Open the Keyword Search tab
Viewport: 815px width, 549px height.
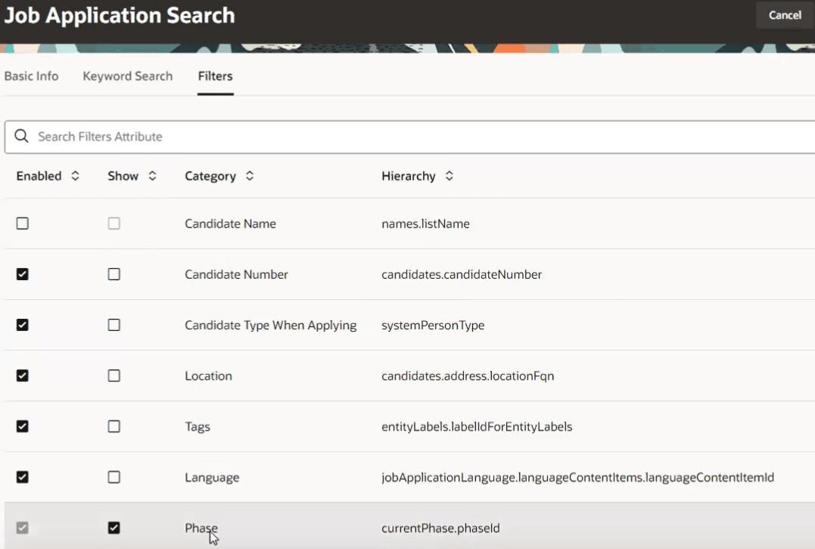click(x=127, y=76)
